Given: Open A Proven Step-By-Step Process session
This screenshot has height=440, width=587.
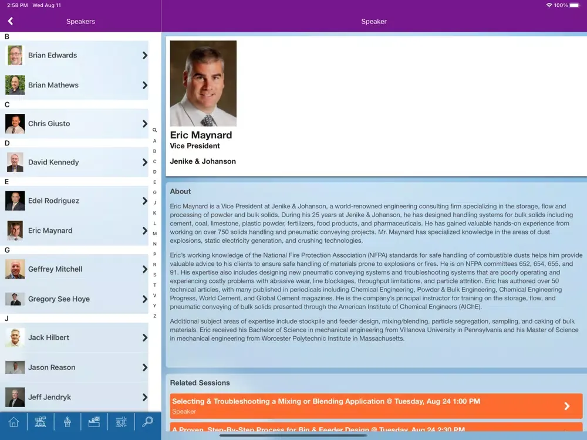Looking at the screenshot, I should pyautogui.click(x=376, y=428).
